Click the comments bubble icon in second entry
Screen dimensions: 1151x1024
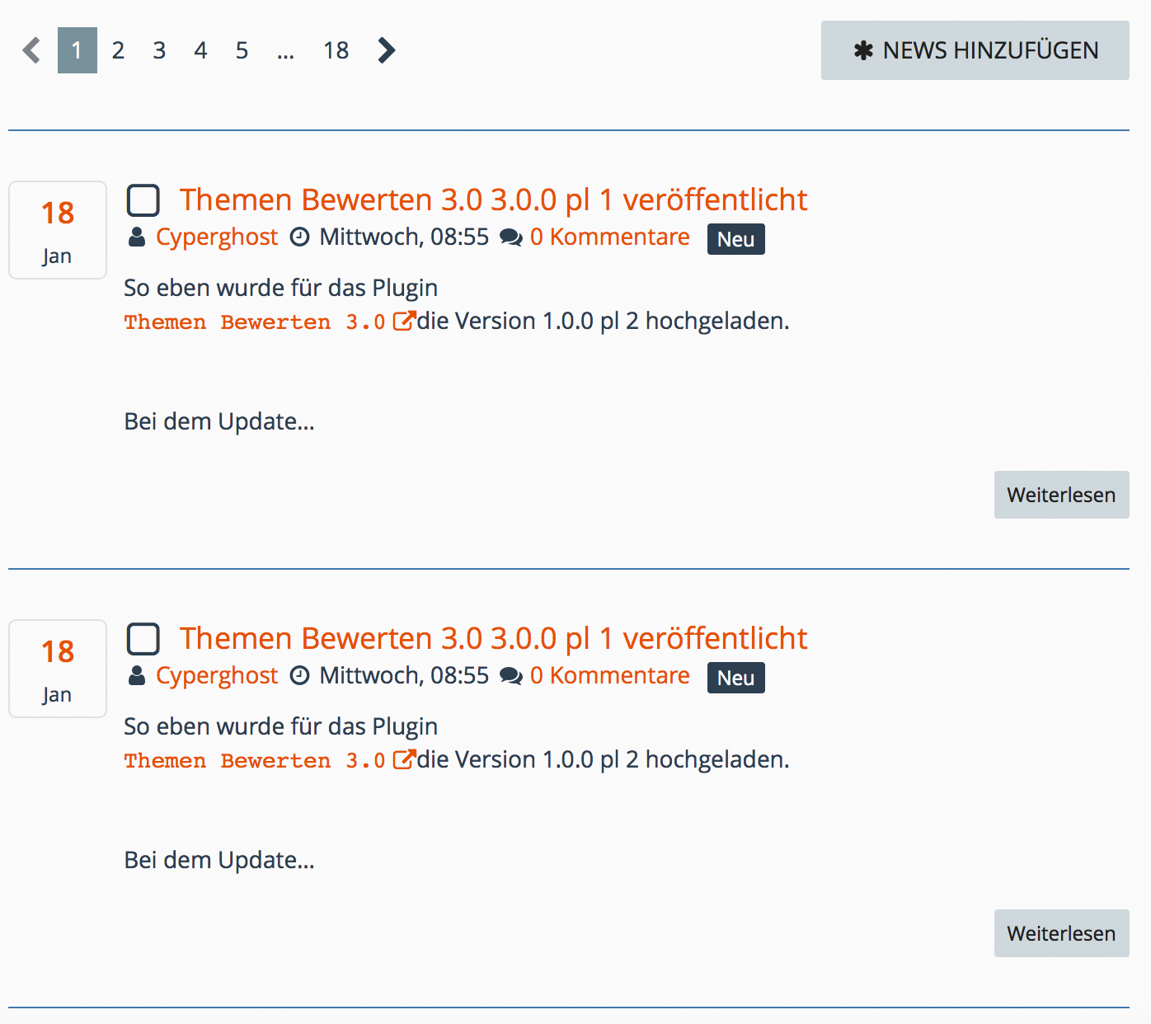511,676
